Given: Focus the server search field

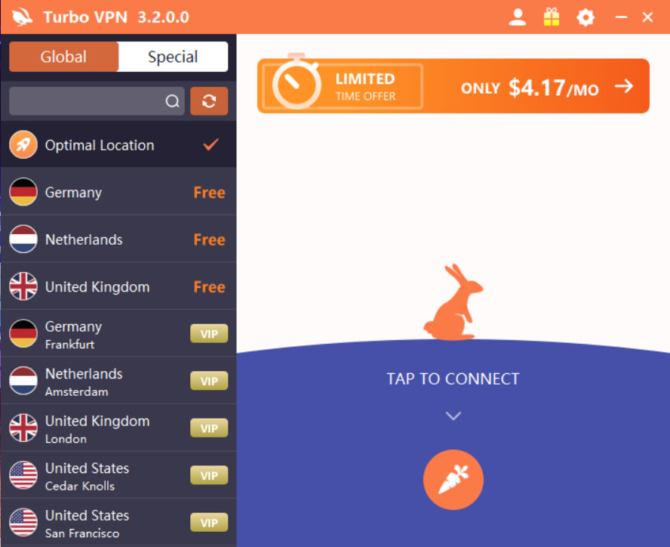Looking at the screenshot, I should pyautogui.click(x=97, y=101).
